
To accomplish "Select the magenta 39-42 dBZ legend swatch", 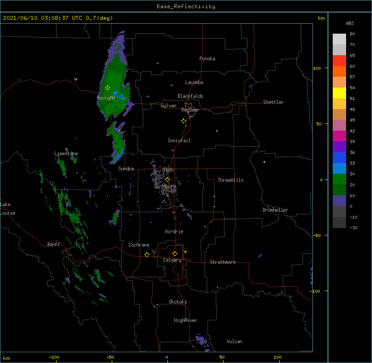I will coord(339,136).
